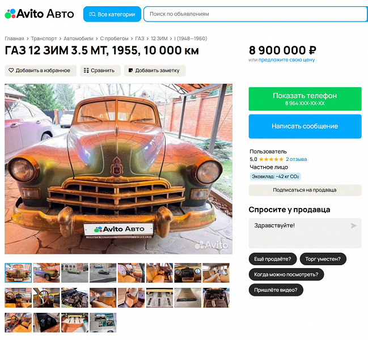Send the message with the arrow icon
Viewport: 368px width, 340px height.
[353, 226]
